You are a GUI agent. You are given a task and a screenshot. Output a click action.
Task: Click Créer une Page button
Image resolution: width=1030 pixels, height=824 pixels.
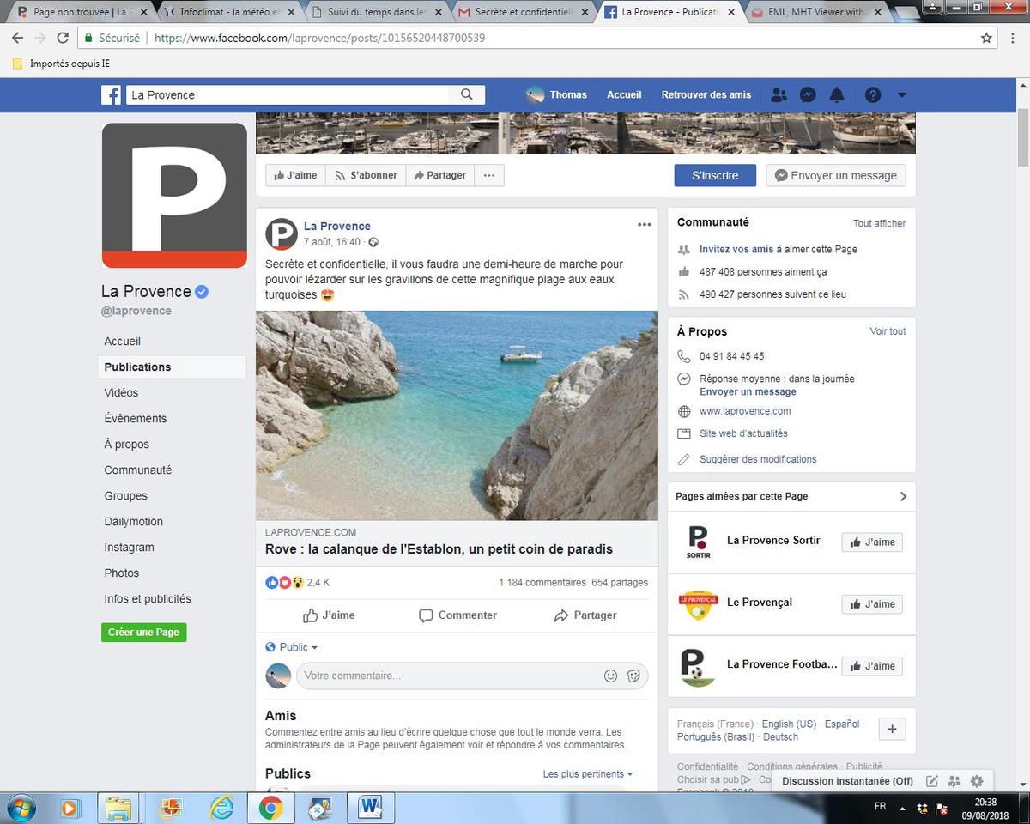[x=143, y=632]
